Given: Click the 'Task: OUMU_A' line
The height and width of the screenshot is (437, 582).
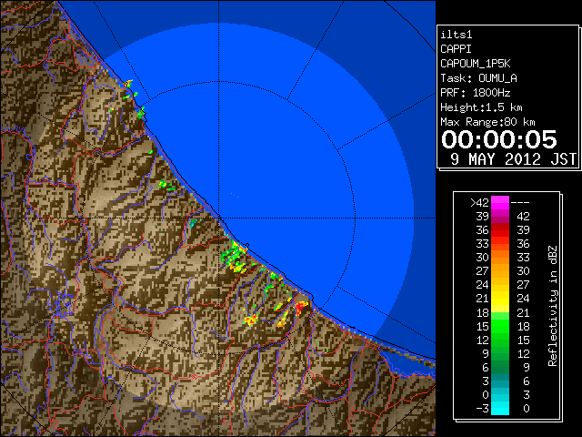Looking at the screenshot, I should (478, 78).
